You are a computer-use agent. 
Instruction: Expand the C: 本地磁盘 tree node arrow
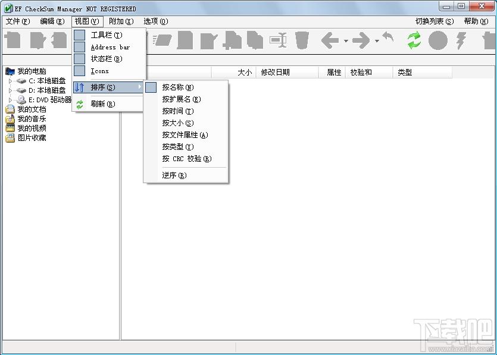10,81
